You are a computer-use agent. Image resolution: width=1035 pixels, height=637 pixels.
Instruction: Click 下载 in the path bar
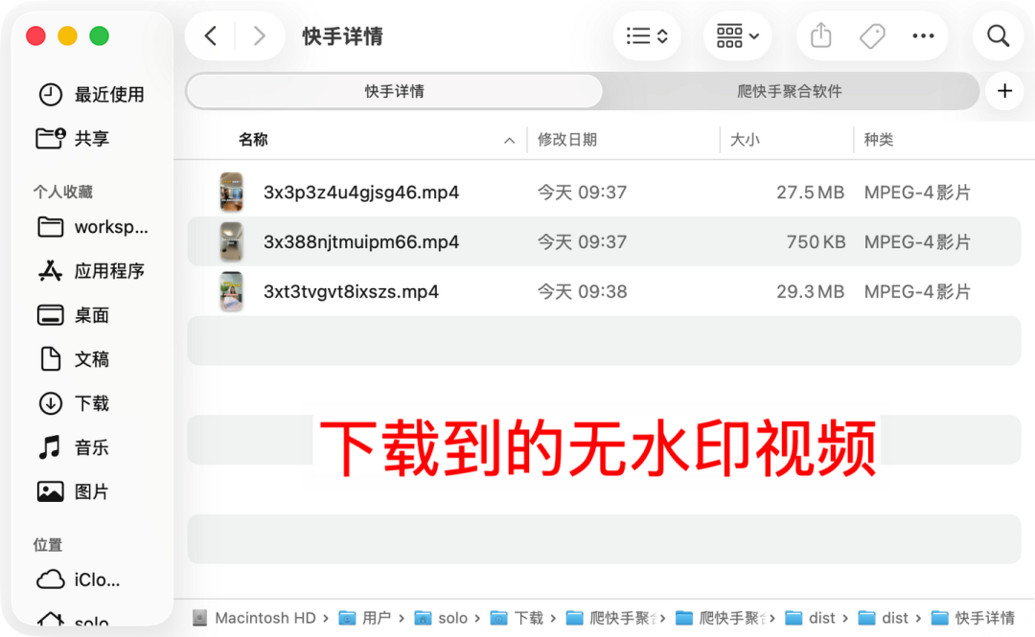click(x=529, y=618)
